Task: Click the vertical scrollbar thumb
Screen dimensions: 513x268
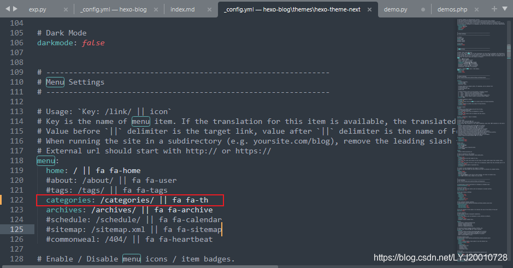Action: (x=509, y=51)
